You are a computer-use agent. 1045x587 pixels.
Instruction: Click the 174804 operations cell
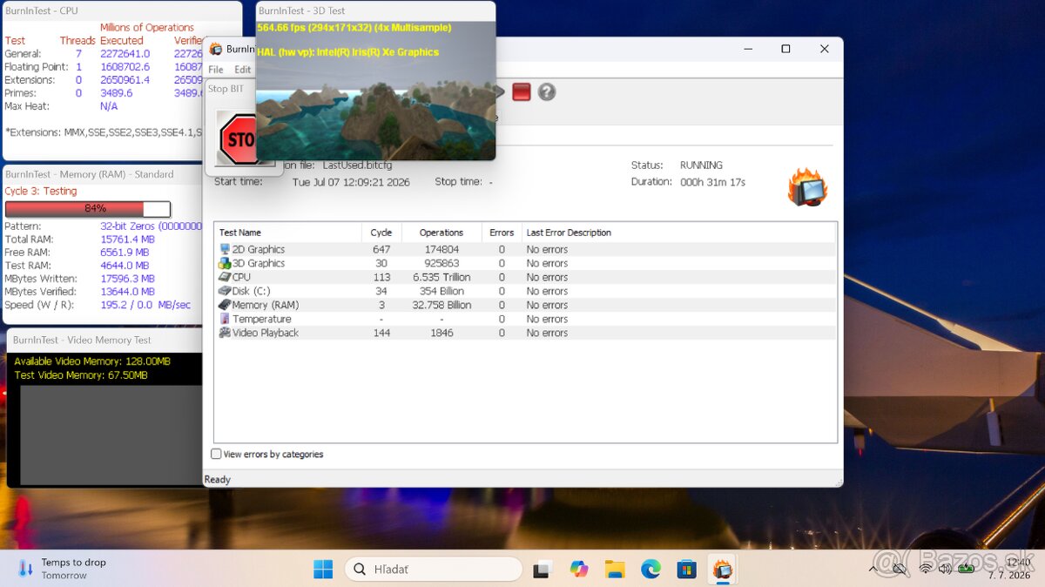click(442, 249)
